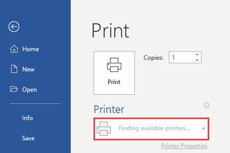Click the Copies label
Image resolution: width=230 pixels, height=153 pixels.
(x=153, y=58)
